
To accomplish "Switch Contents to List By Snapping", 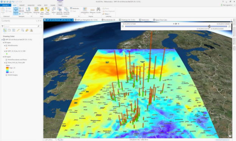I will tap(22, 30).
